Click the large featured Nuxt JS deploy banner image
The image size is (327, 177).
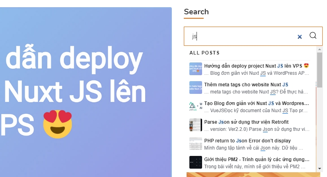[x=86, y=92]
